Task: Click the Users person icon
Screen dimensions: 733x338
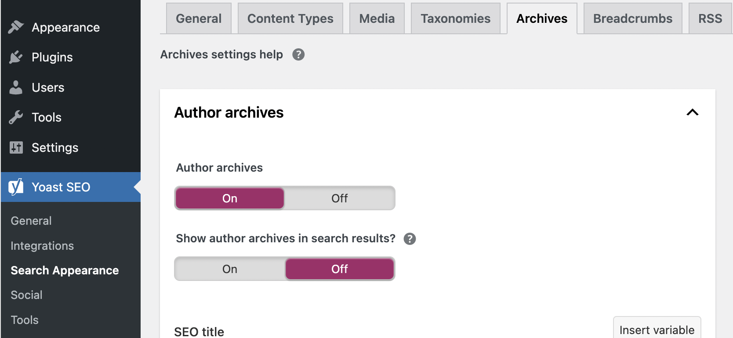Action: click(x=16, y=87)
